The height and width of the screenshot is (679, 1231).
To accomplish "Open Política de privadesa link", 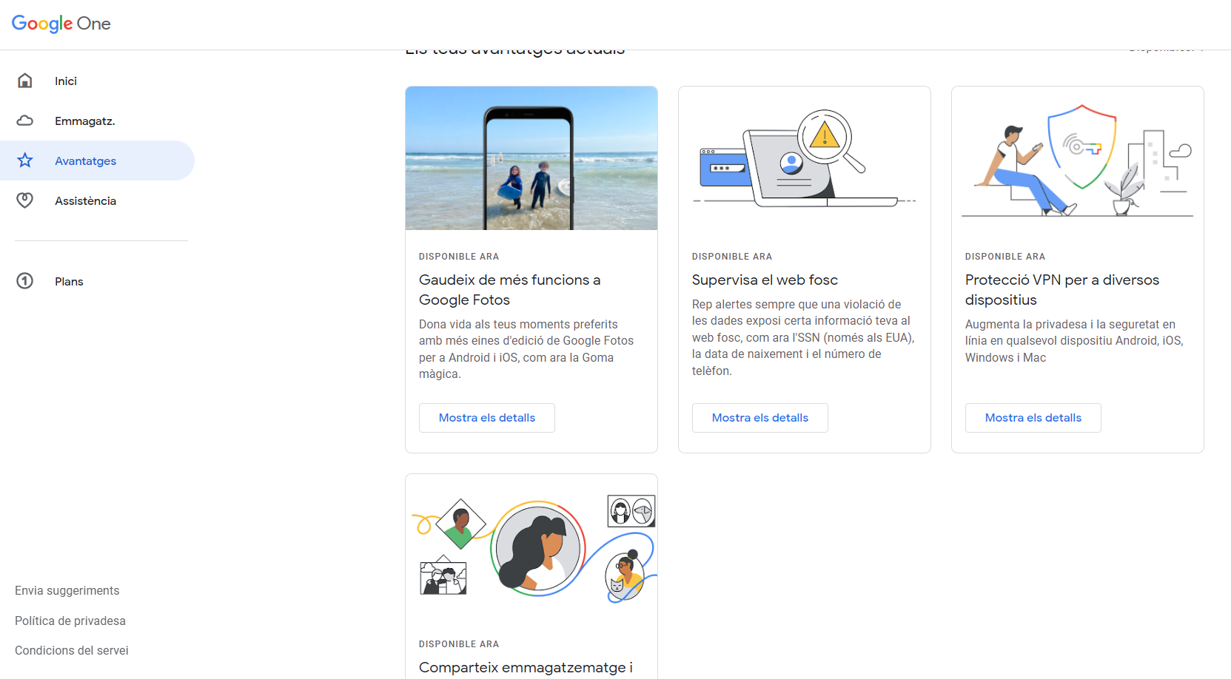I will click(x=70, y=621).
